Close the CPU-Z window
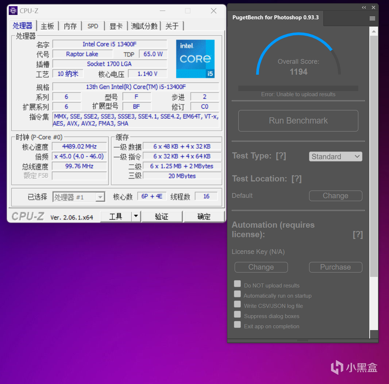 tap(213, 11)
